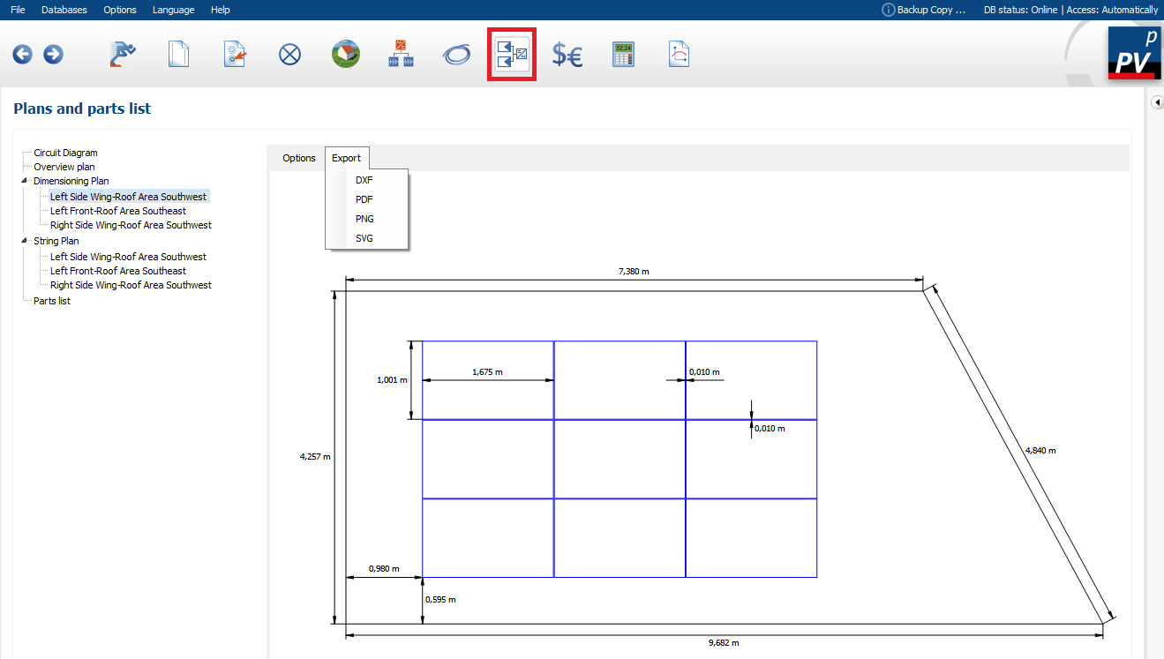Image resolution: width=1164 pixels, height=659 pixels.
Task: Choose PDF from the Export menu
Action: [364, 199]
